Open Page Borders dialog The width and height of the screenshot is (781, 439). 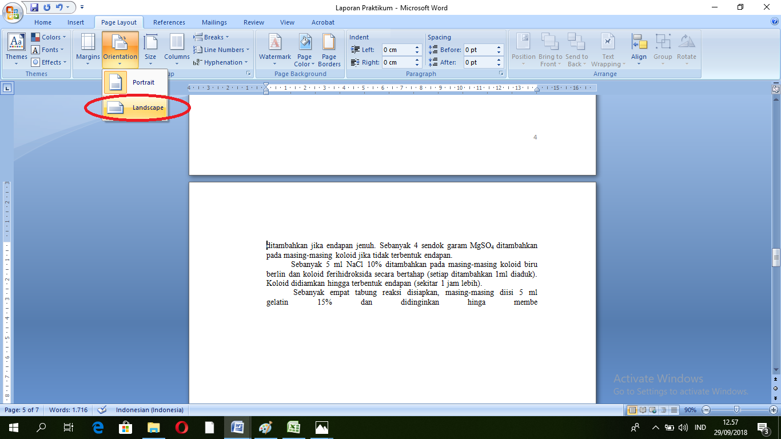329,50
